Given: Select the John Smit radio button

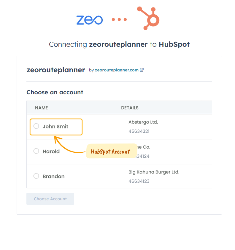Looking at the screenshot, I should (x=36, y=126).
